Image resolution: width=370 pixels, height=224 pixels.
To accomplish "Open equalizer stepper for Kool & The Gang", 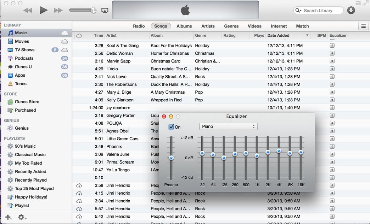I will [332, 46].
